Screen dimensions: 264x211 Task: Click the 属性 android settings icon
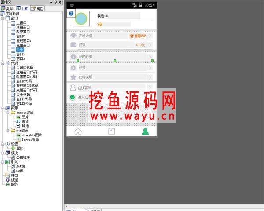click(13, 149)
